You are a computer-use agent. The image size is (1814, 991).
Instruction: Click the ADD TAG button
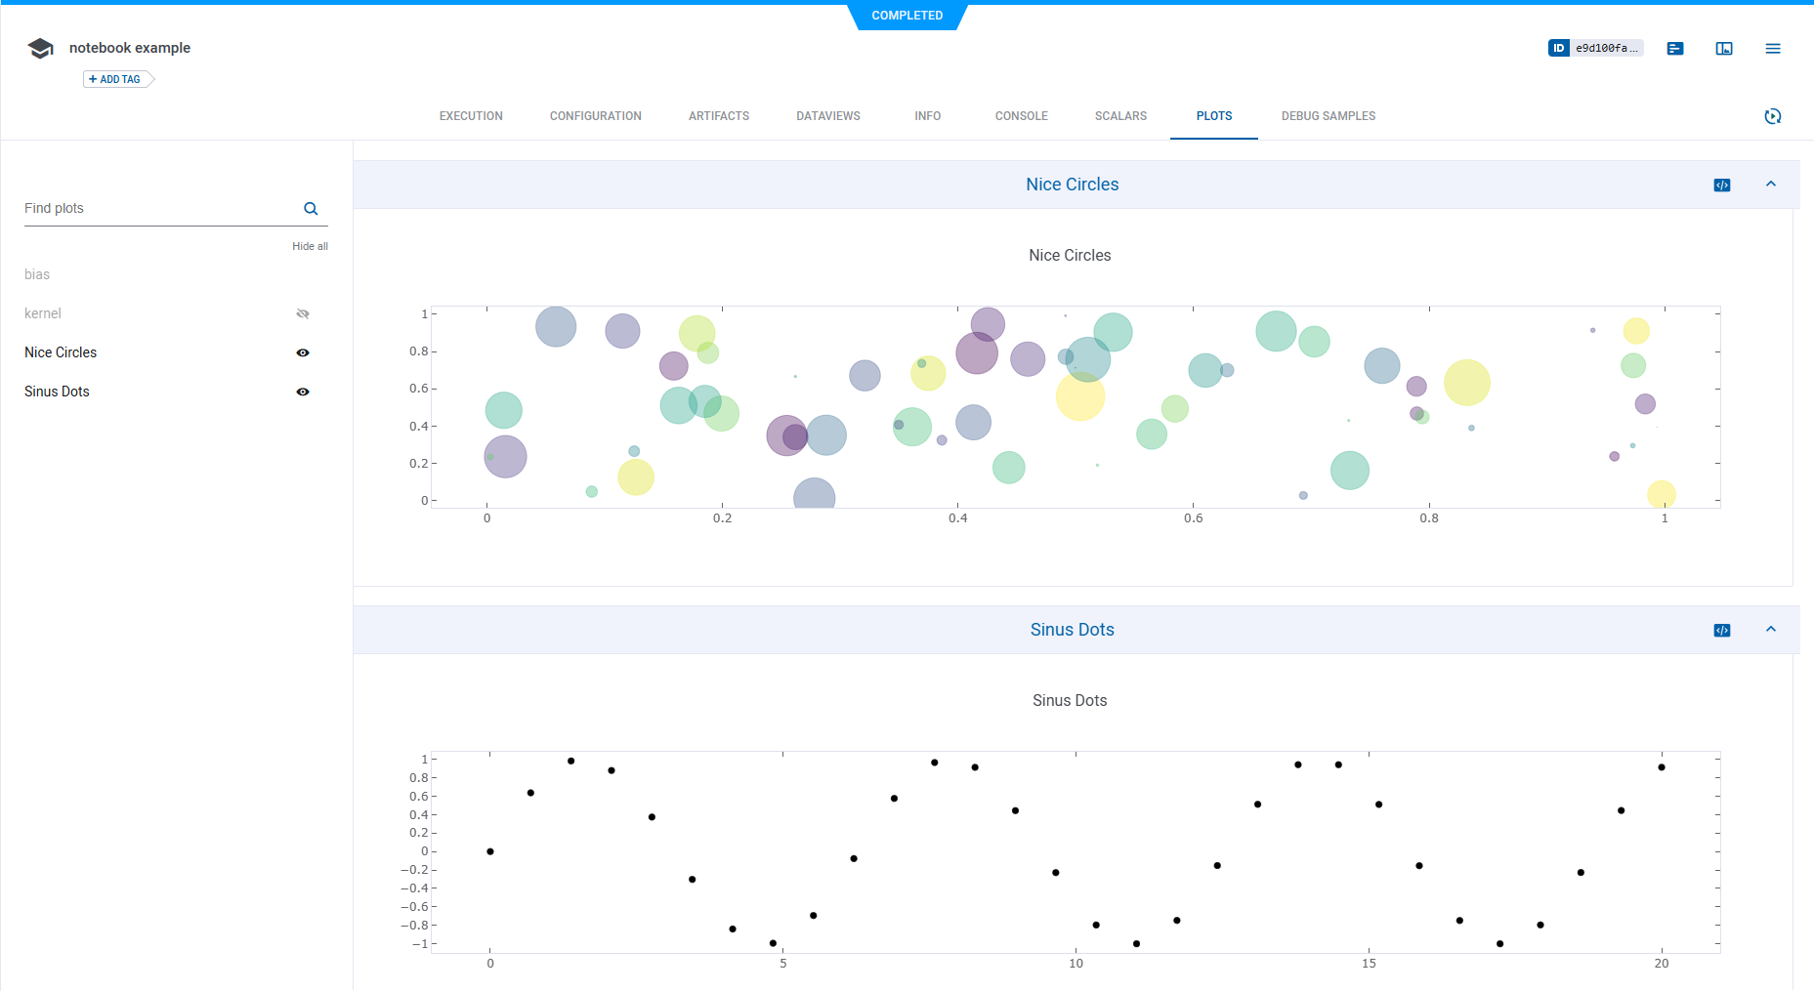click(115, 79)
